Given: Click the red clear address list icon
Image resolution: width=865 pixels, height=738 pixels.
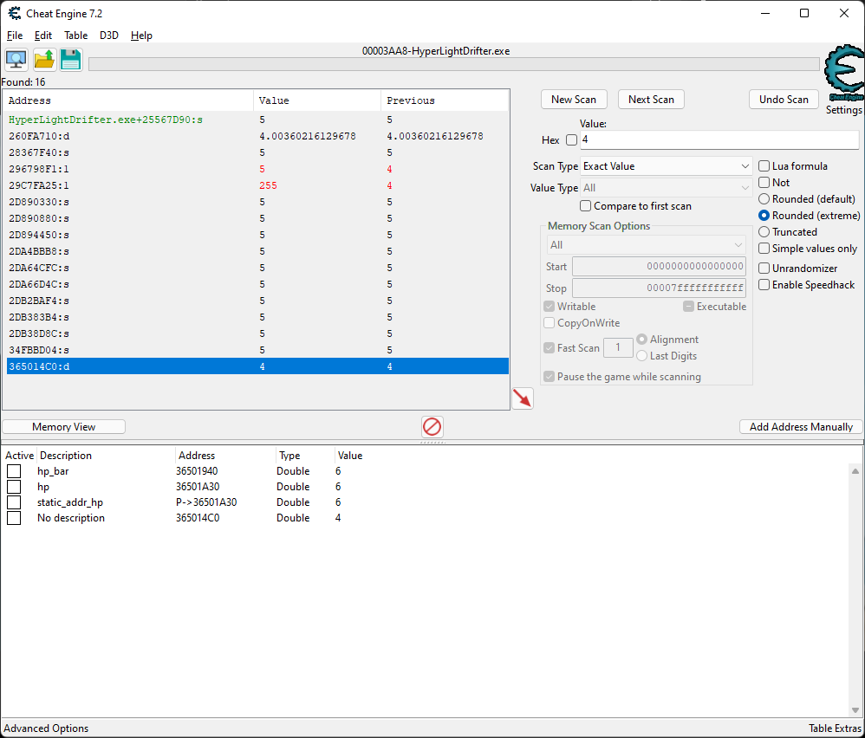Looking at the screenshot, I should coord(432,426).
